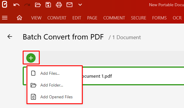The image size is (184, 108).
Task: Click the green plus add button
Action: coord(31,58)
